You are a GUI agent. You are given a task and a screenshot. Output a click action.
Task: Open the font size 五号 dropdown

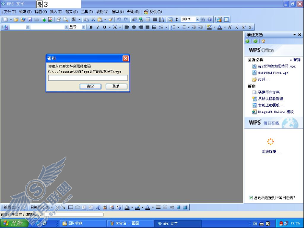[x=83, y=27]
